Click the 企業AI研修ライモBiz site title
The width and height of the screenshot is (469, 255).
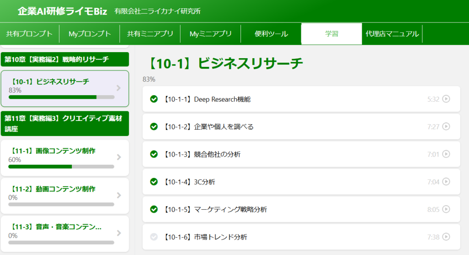coord(62,11)
